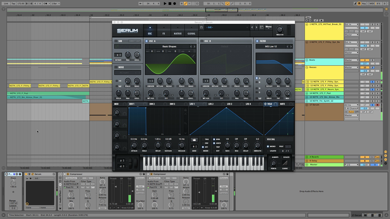This screenshot has height=219, width=390.
Task: Enable the SUB oscillator
Action: pos(116,41)
